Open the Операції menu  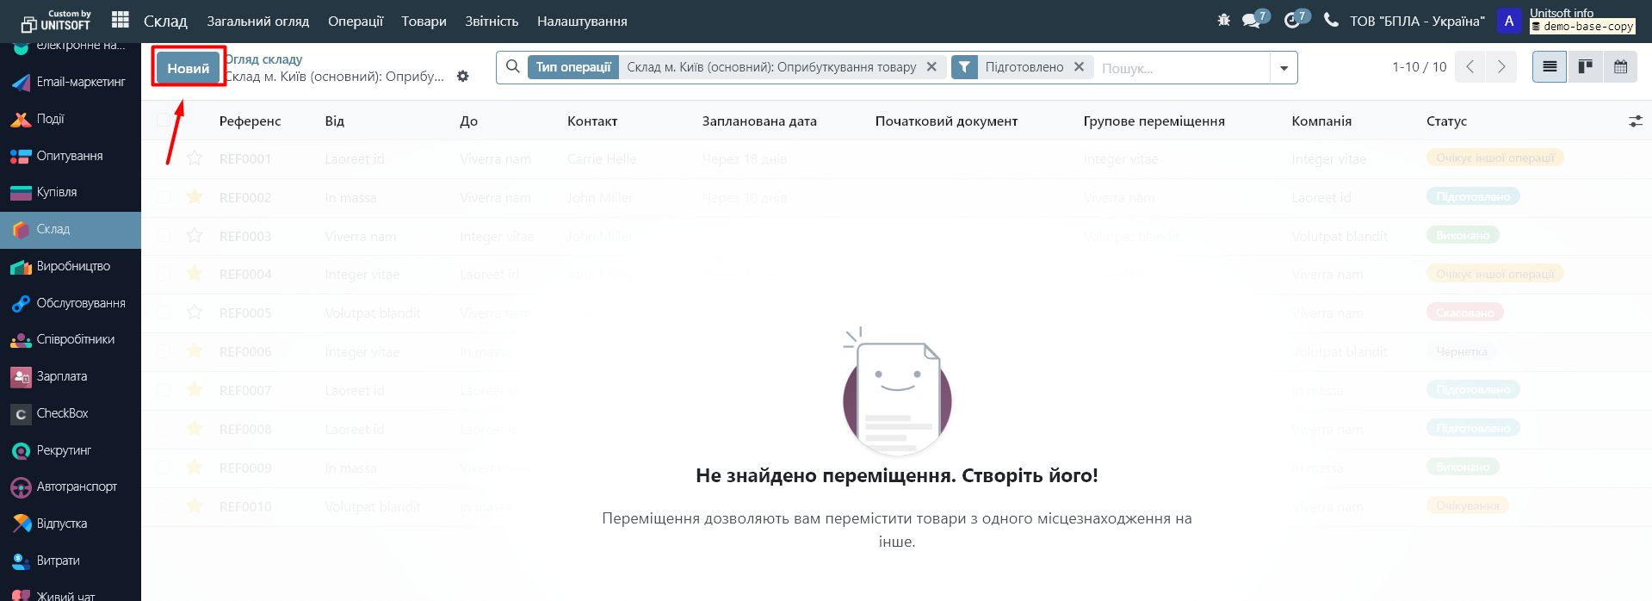point(355,22)
